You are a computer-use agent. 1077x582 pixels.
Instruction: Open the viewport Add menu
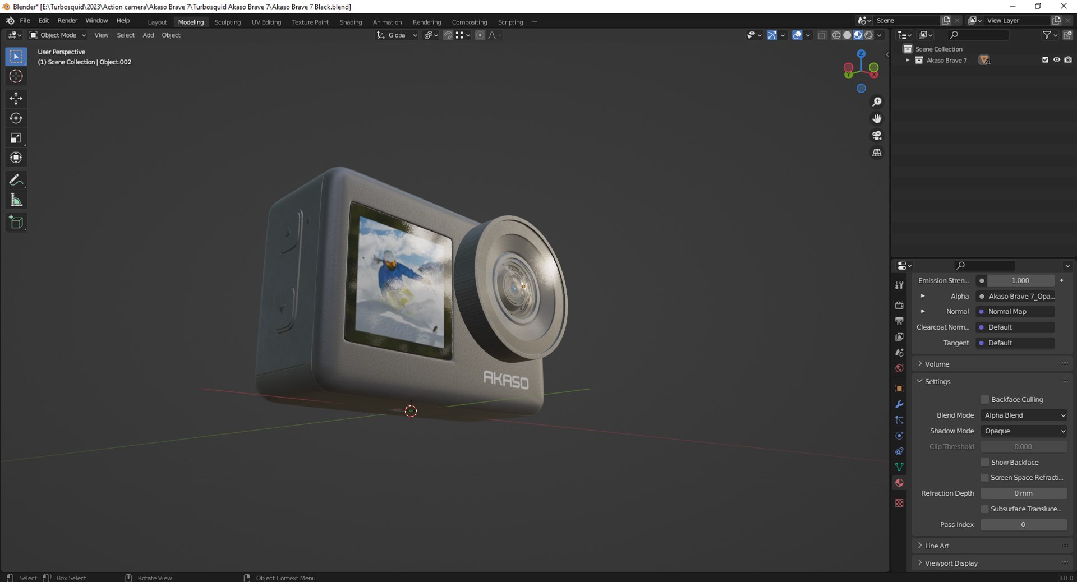[148, 35]
